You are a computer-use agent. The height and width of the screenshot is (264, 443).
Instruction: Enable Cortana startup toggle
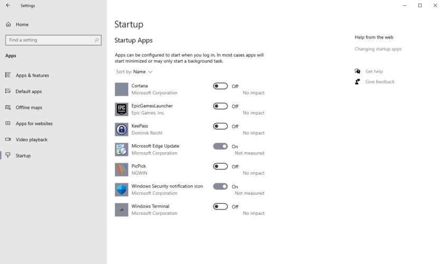220,86
